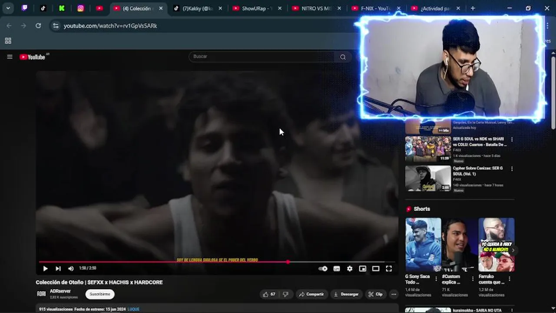Open the Farruko cuenta que short
Viewport: 556px width, 313px height.
(x=496, y=245)
